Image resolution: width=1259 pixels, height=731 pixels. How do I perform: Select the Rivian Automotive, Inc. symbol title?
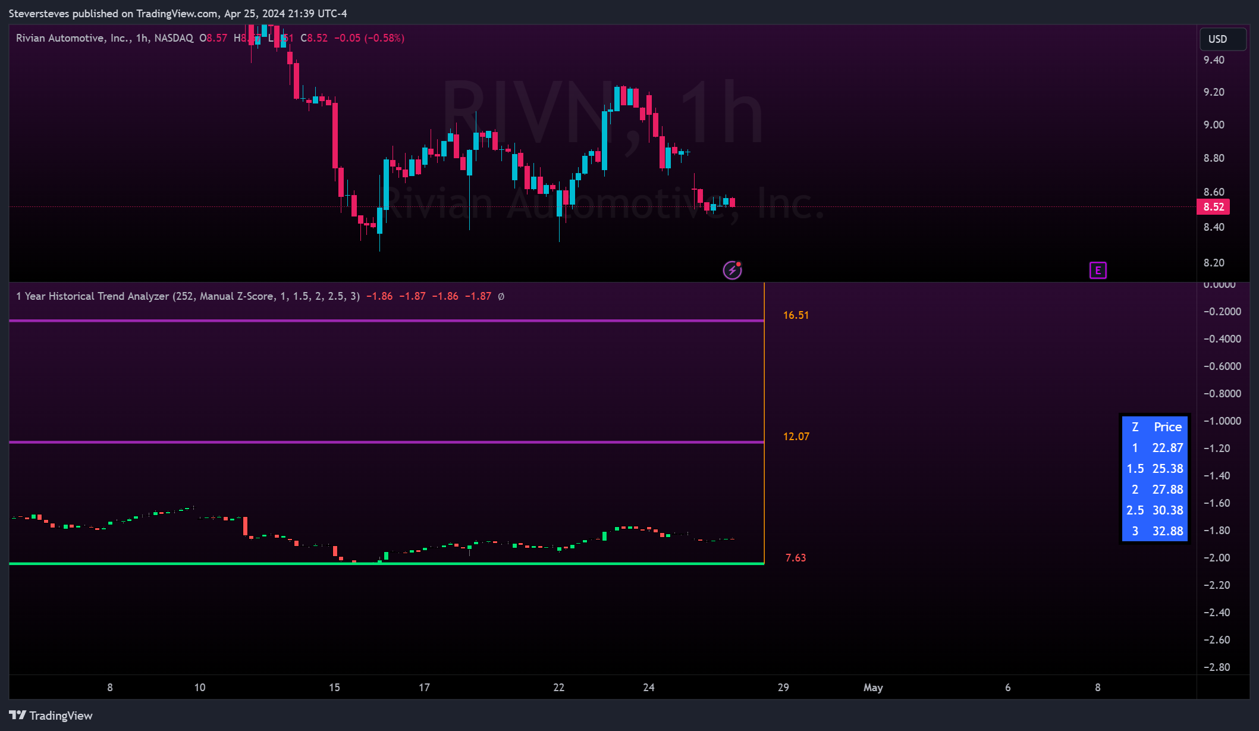[74, 38]
